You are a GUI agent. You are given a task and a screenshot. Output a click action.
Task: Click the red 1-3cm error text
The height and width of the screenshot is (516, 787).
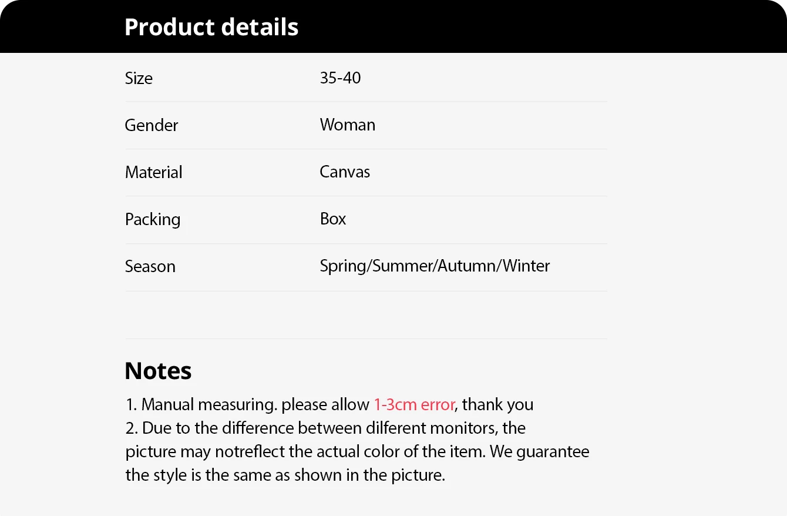click(414, 404)
